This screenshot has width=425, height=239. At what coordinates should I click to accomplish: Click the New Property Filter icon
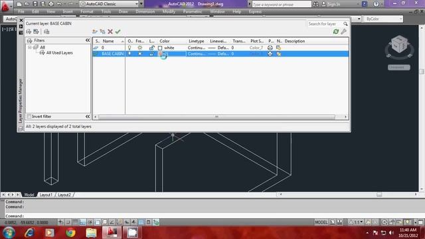[29, 32]
